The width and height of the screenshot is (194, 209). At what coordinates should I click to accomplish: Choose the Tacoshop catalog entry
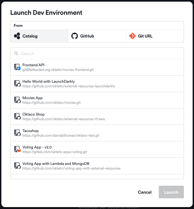[97, 133]
